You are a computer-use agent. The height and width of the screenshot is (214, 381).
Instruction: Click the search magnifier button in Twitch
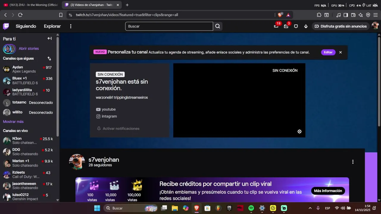click(x=218, y=26)
